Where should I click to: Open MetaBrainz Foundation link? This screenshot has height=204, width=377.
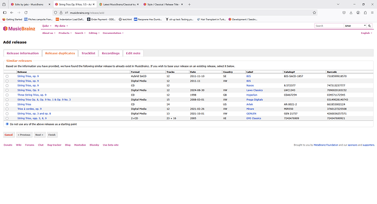[326, 145]
